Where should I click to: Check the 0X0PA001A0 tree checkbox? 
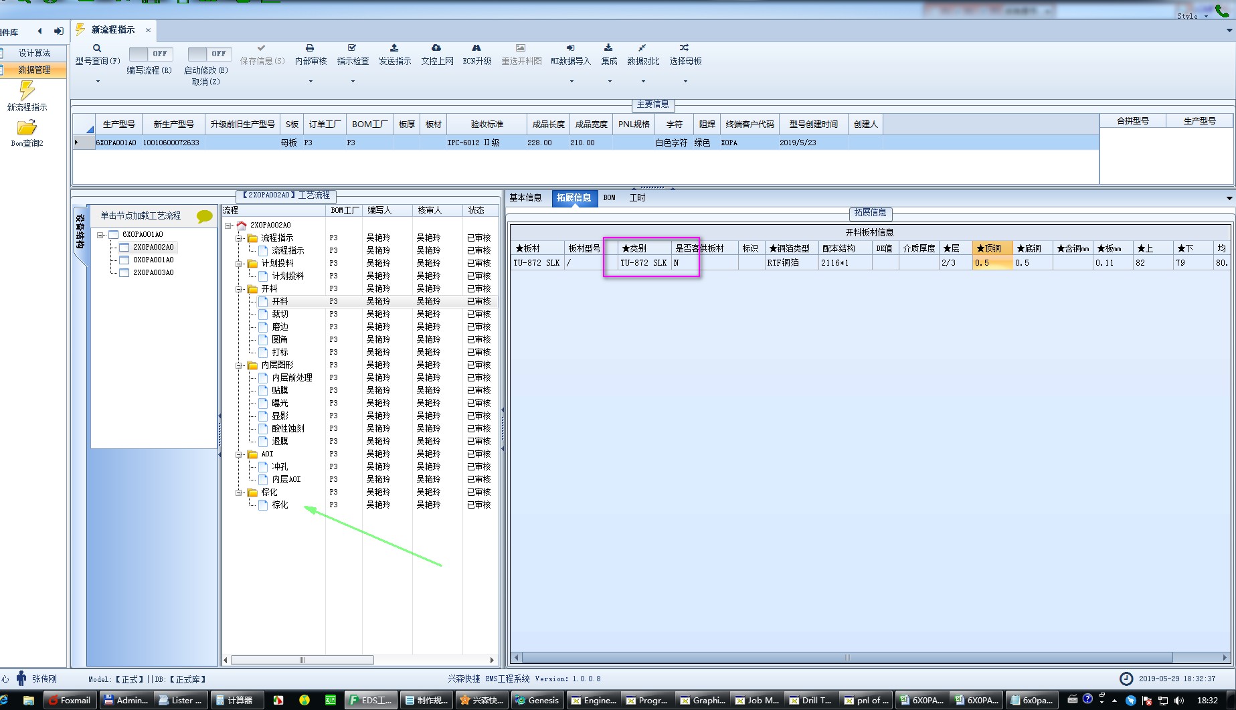click(x=124, y=260)
